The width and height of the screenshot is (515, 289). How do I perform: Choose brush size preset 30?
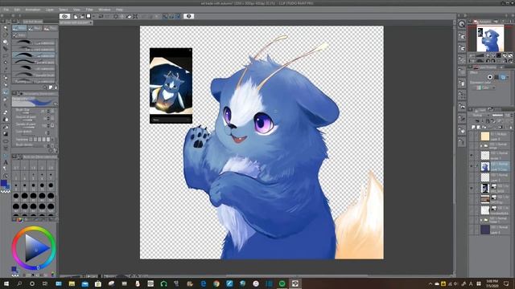[x=33, y=197]
